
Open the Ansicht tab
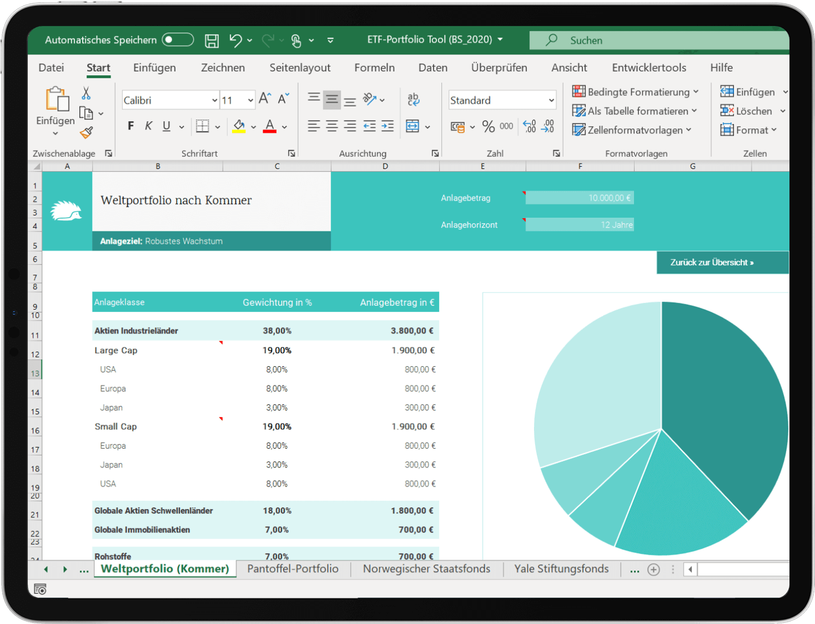click(x=569, y=68)
